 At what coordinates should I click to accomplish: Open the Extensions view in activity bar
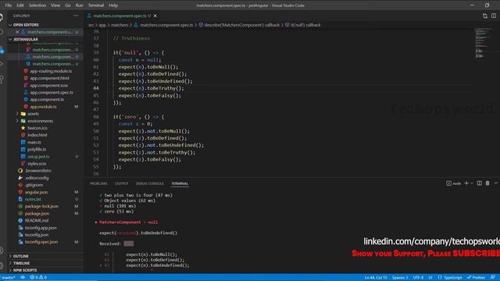click(2, 80)
